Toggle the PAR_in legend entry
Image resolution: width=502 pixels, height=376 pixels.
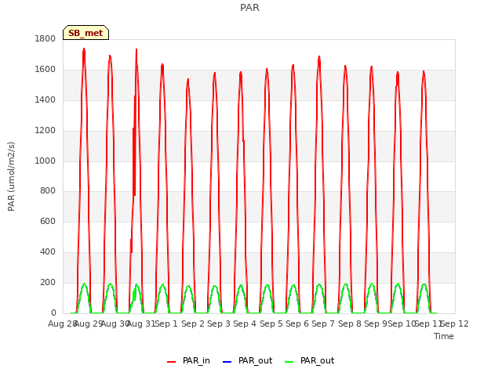(188, 361)
